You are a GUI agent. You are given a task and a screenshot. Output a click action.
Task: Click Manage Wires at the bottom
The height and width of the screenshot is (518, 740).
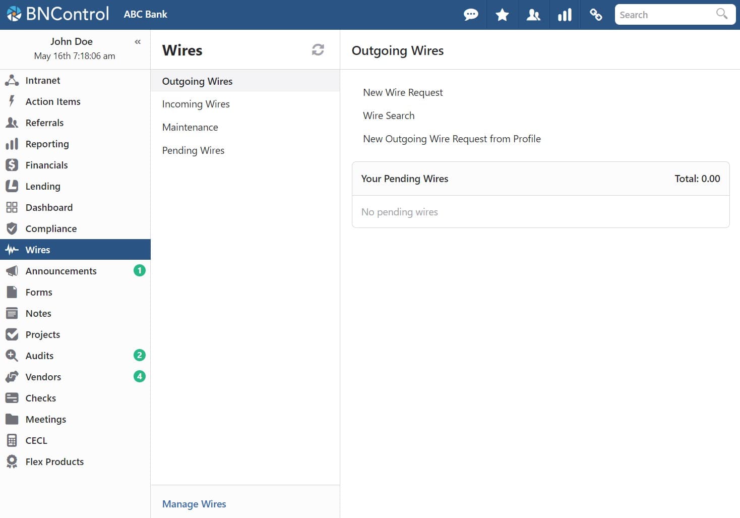tap(194, 504)
